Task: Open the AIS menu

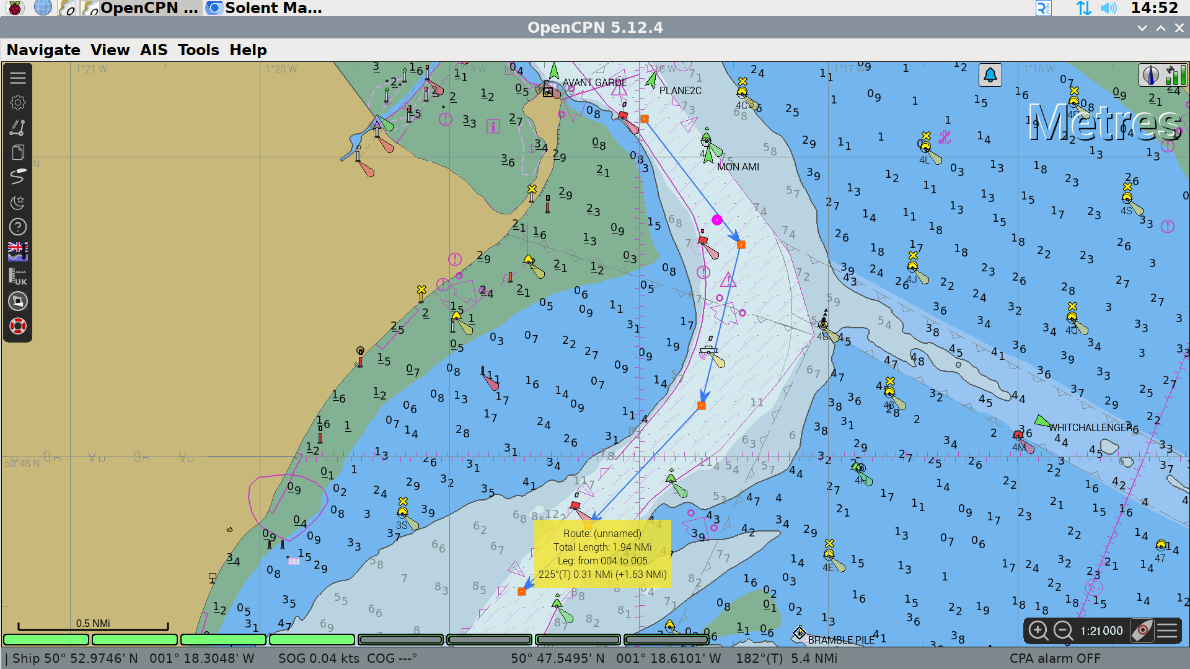Action: coord(154,50)
